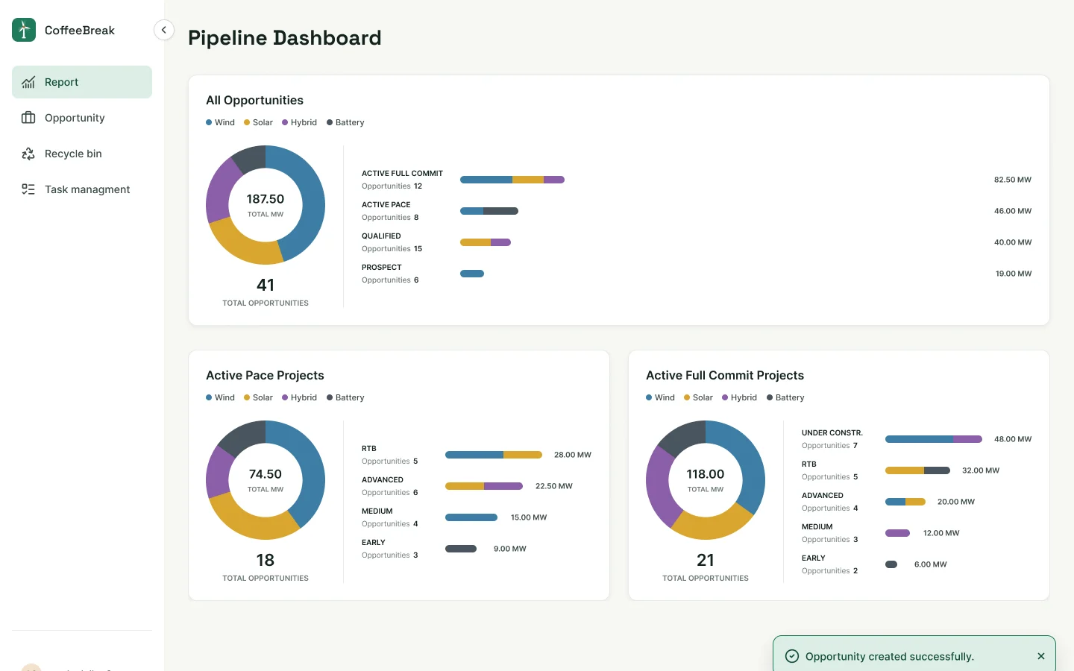This screenshot has height=671, width=1074.
Task: Toggle Solar legend in All Opportunities
Action: tap(258, 122)
